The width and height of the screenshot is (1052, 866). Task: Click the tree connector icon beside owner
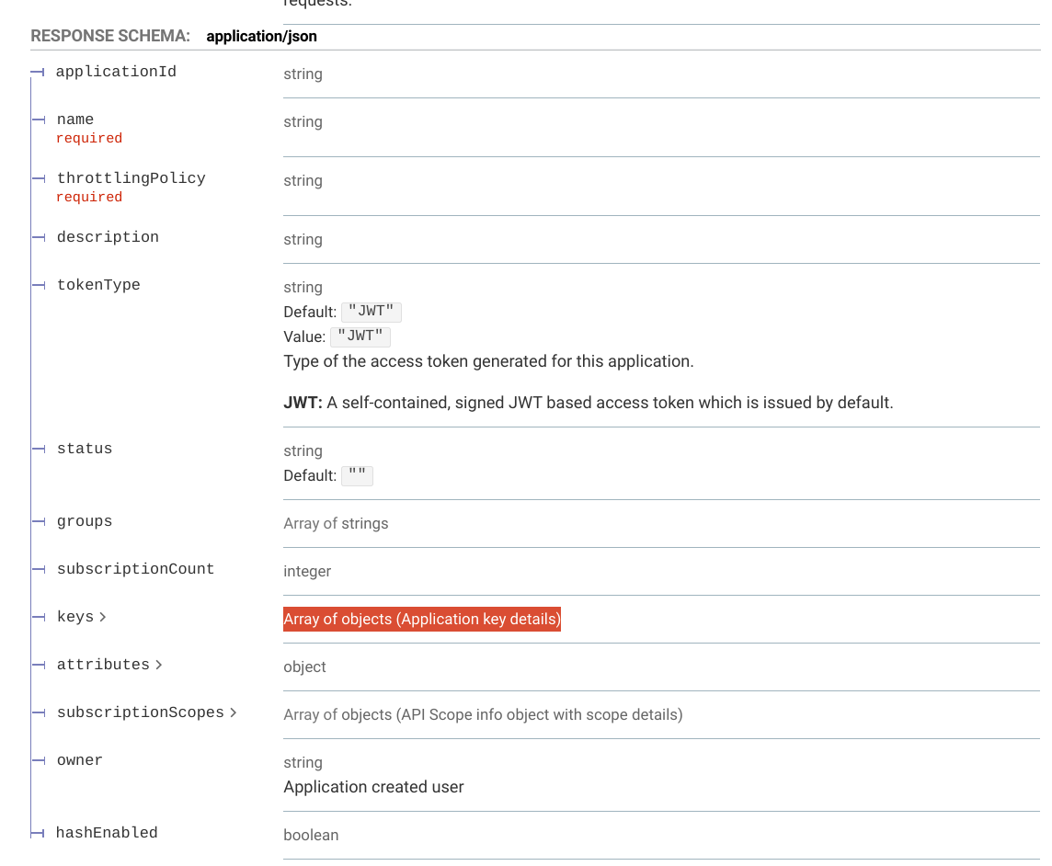coord(38,759)
